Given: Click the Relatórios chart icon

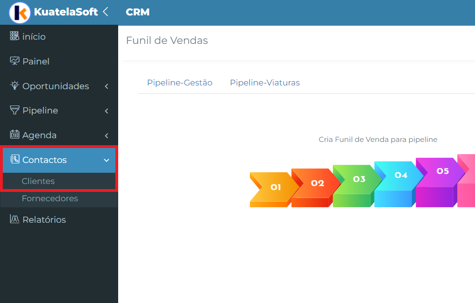Looking at the screenshot, I should pyautogui.click(x=14, y=219).
